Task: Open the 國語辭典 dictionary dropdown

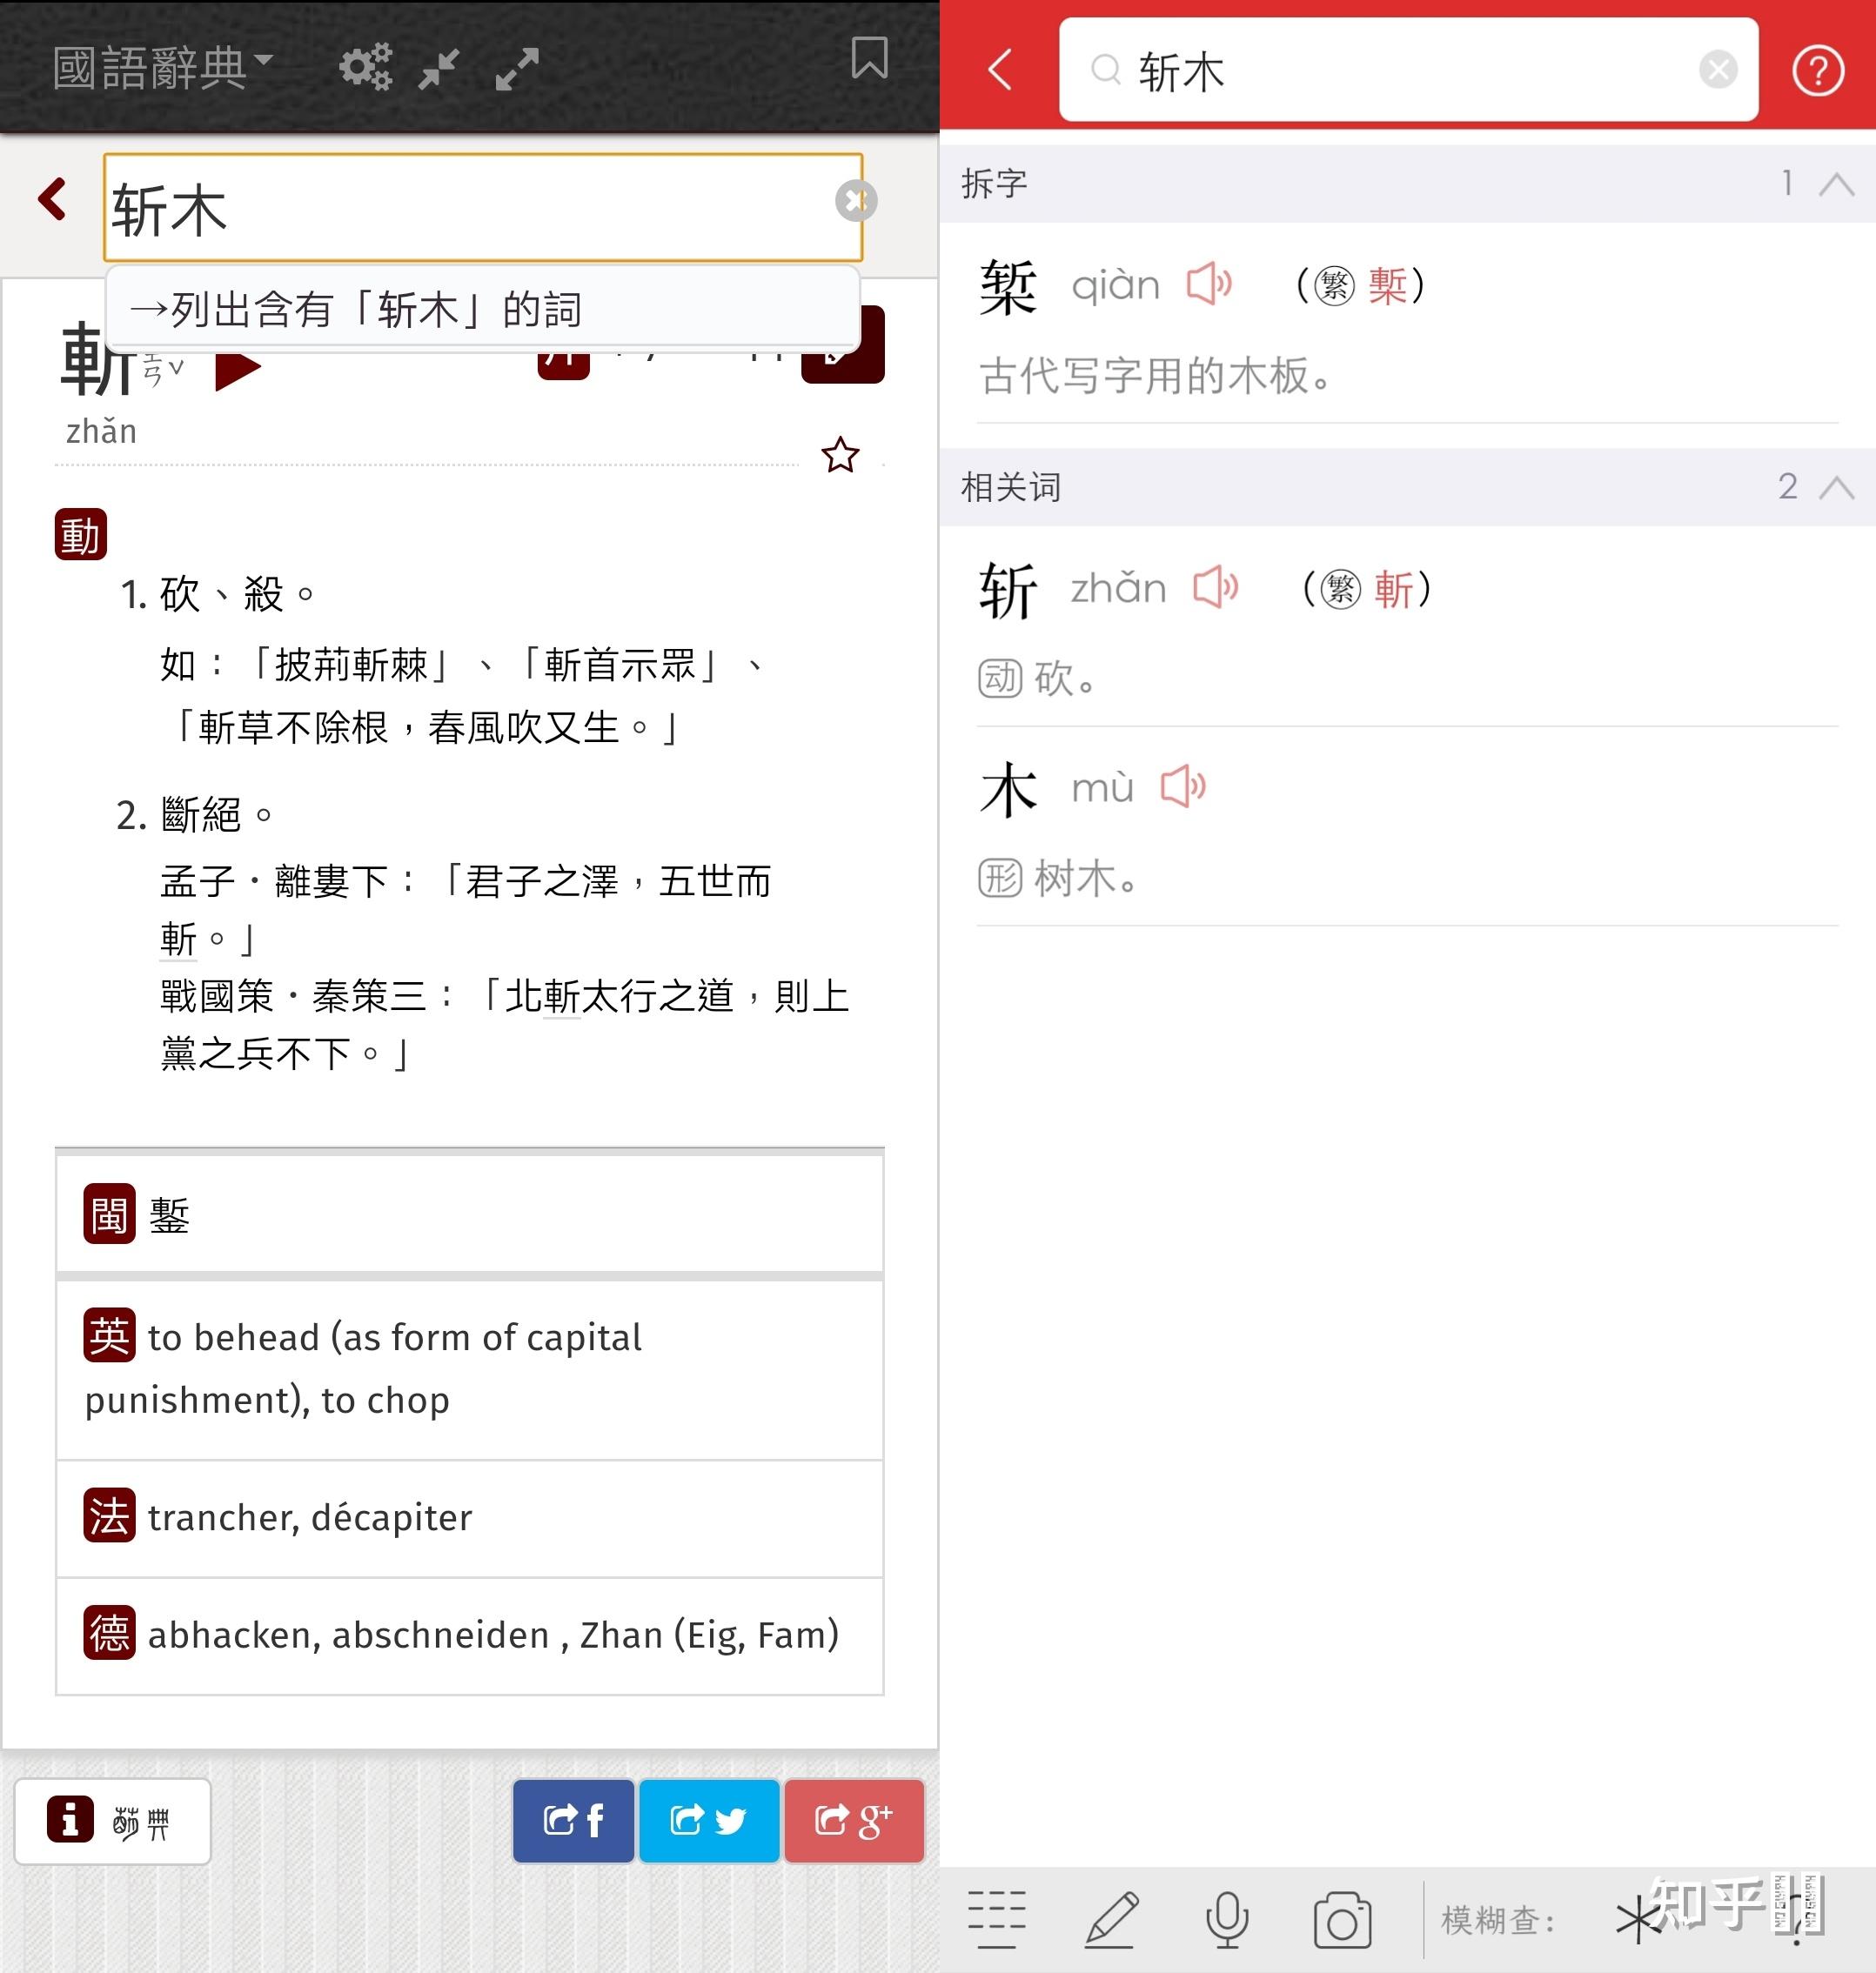Action: click(x=162, y=68)
